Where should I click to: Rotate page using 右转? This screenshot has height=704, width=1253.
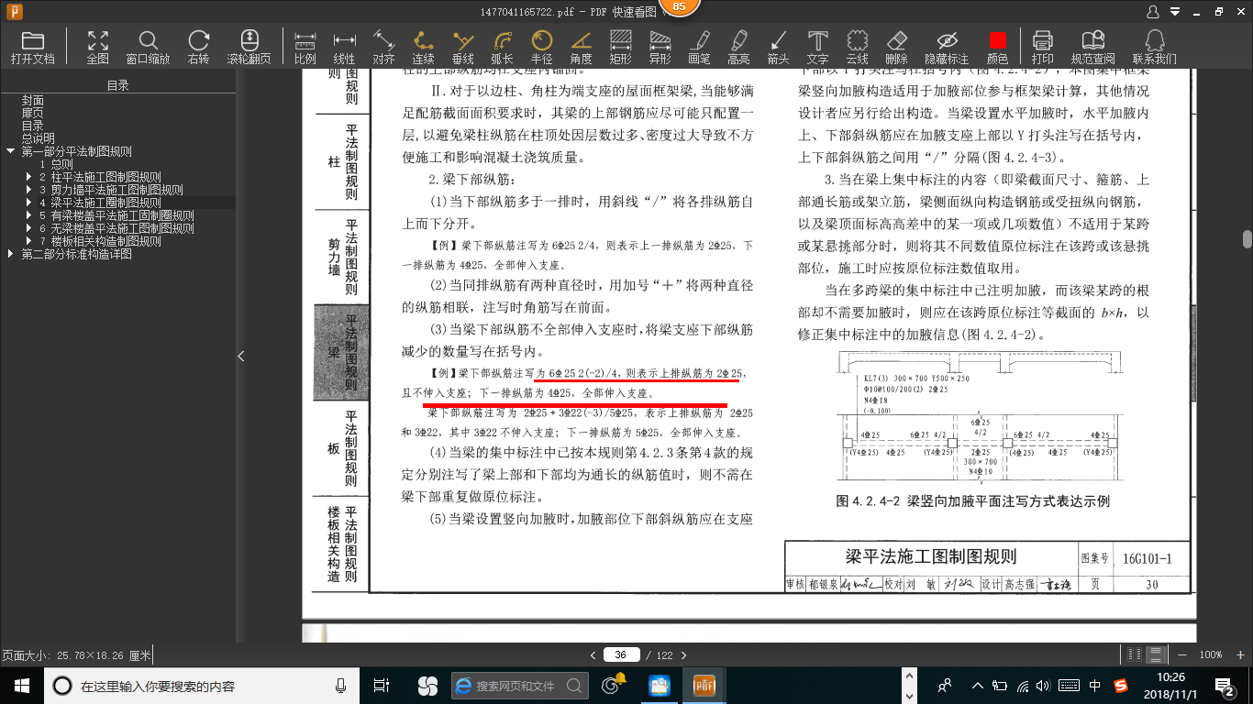[x=198, y=47]
